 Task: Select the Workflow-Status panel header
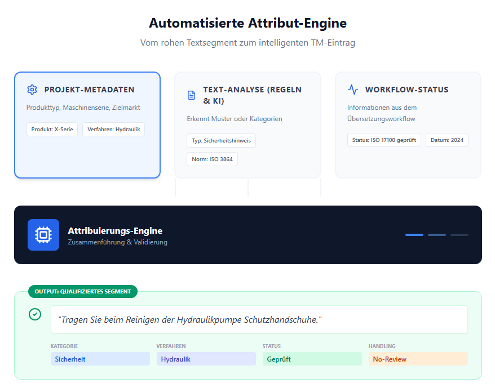click(x=407, y=89)
